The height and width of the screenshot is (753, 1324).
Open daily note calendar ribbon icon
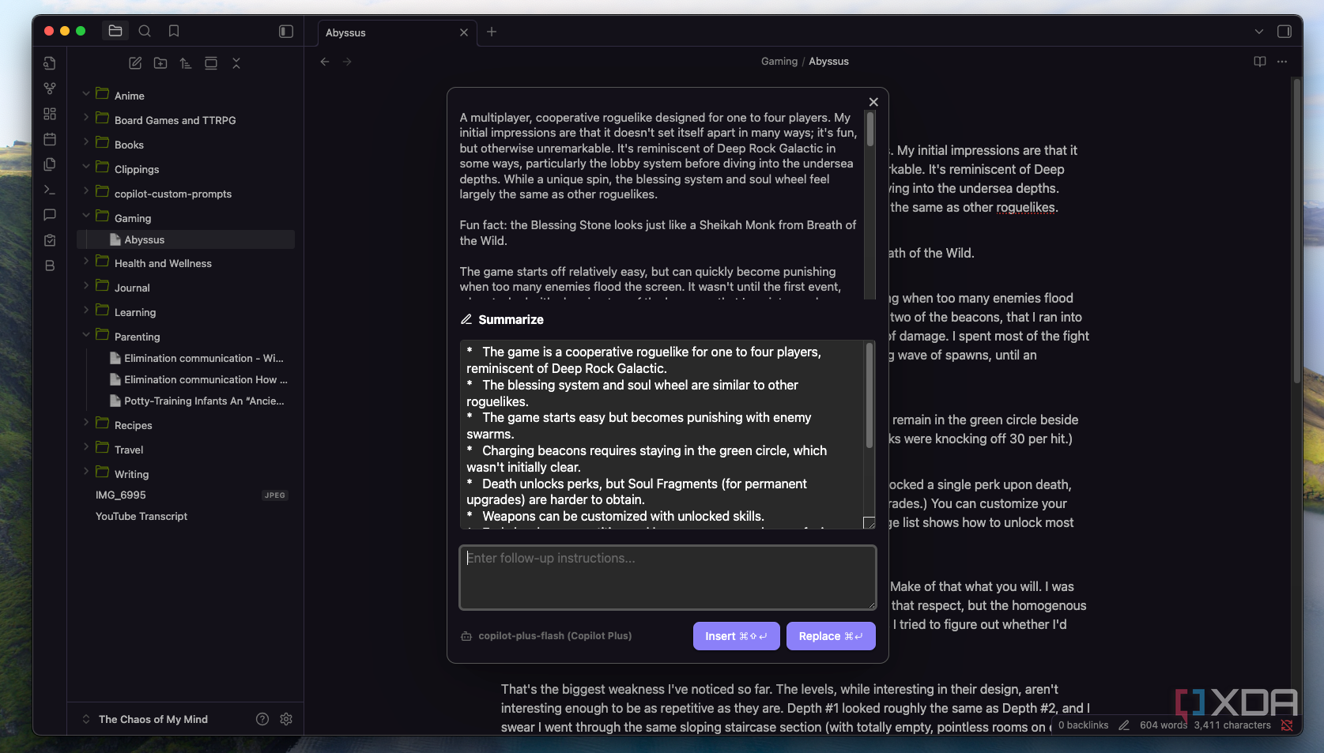click(x=50, y=139)
